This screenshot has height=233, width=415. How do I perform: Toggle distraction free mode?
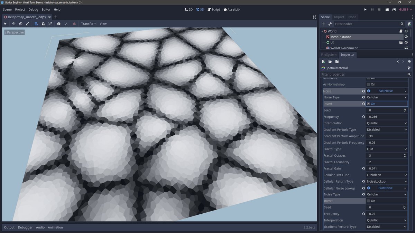click(x=314, y=17)
